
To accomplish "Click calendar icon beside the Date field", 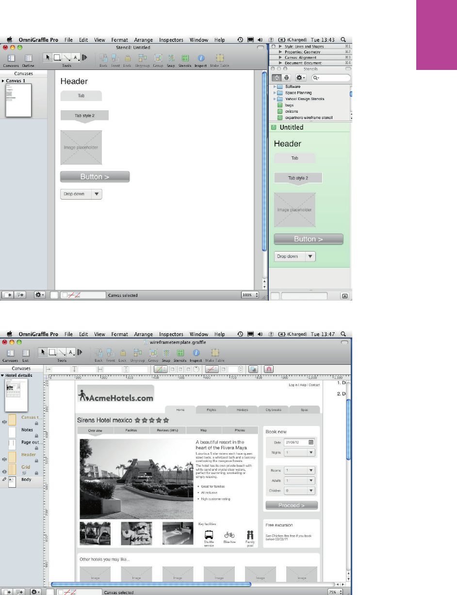I will pos(311,442).
